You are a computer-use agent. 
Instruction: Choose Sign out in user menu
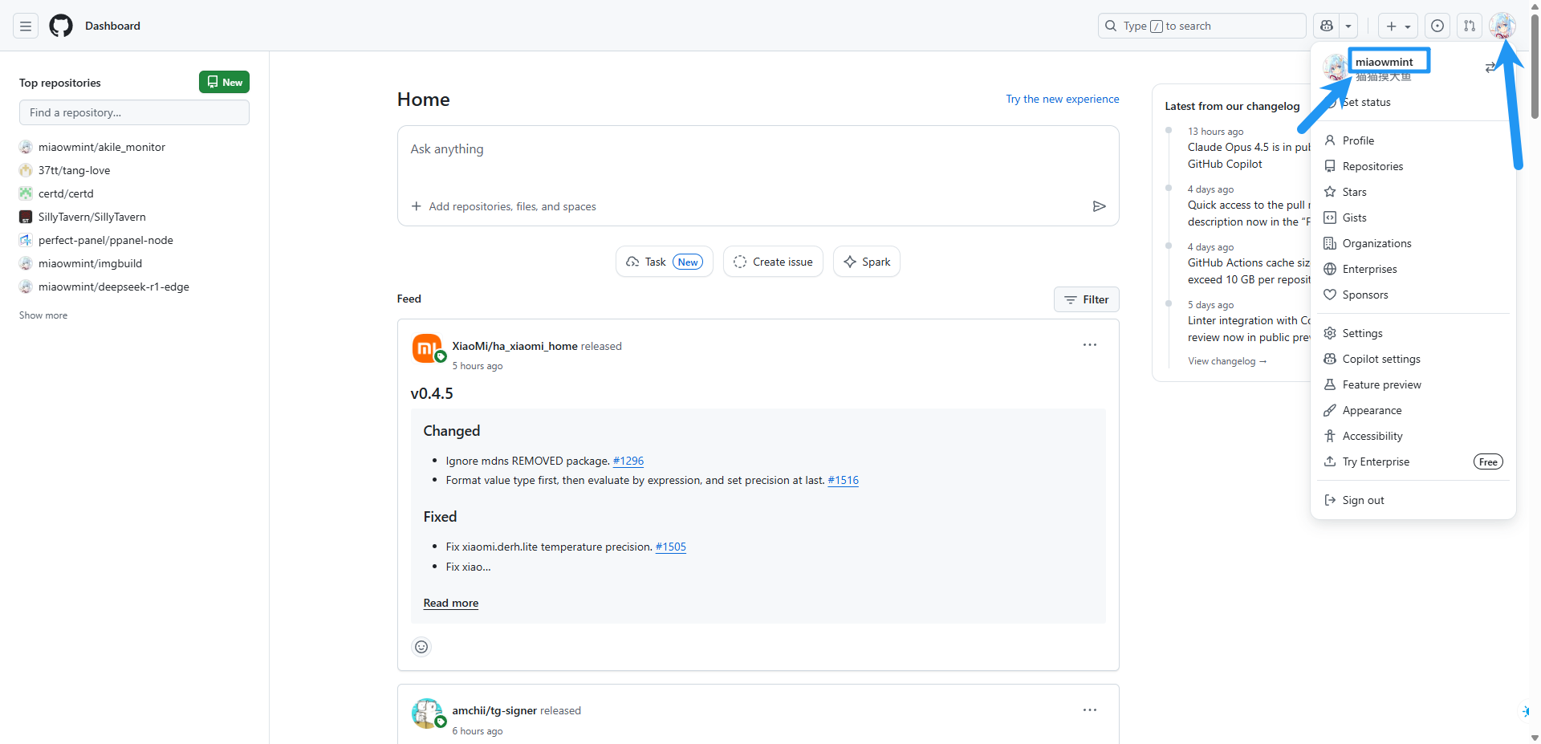click(x=1363, y=500)
